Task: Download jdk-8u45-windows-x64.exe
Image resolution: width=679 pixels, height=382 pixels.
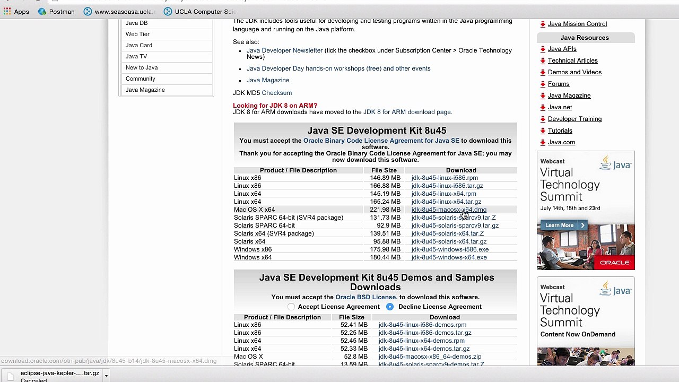Action: [449, 257]
